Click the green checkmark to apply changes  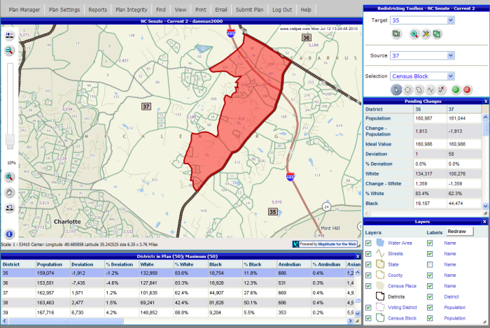[456, 90]
